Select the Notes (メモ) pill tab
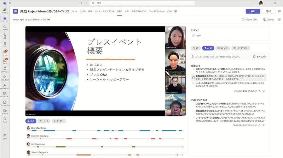The width and height of the screenshot is (283, 158). pyautogui.click(x=196, y=48)
